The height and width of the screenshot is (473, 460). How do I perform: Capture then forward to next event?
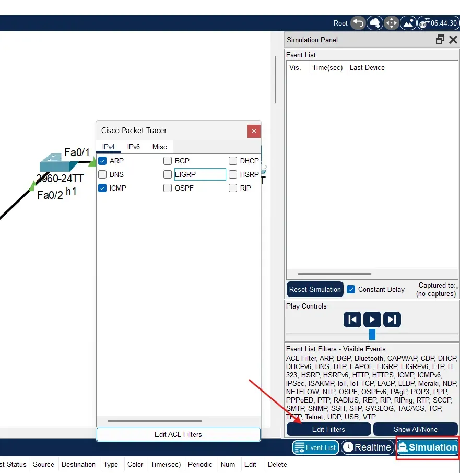tap(392, 320)
